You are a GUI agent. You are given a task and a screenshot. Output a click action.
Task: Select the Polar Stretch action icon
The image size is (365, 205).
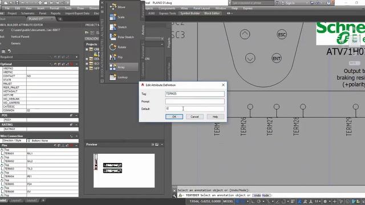click(x=113, y=37)
